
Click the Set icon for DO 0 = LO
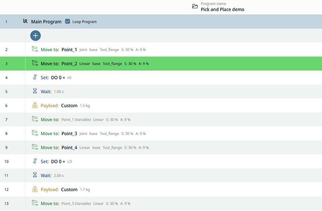tap(35, 161)
